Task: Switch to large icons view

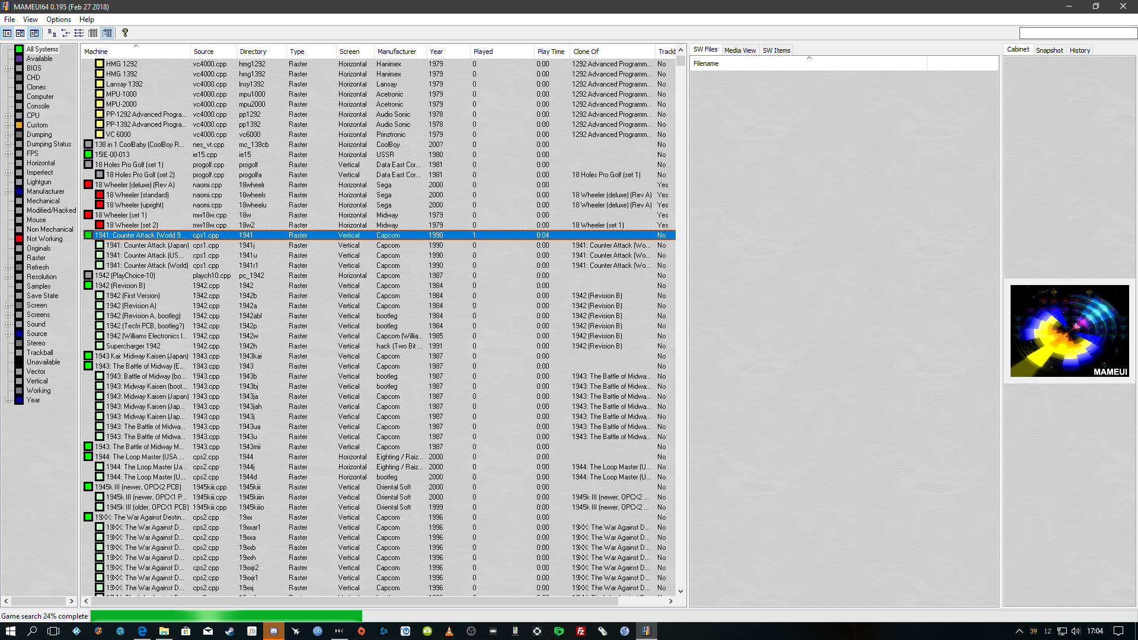Action: click(x=52, y=33)
